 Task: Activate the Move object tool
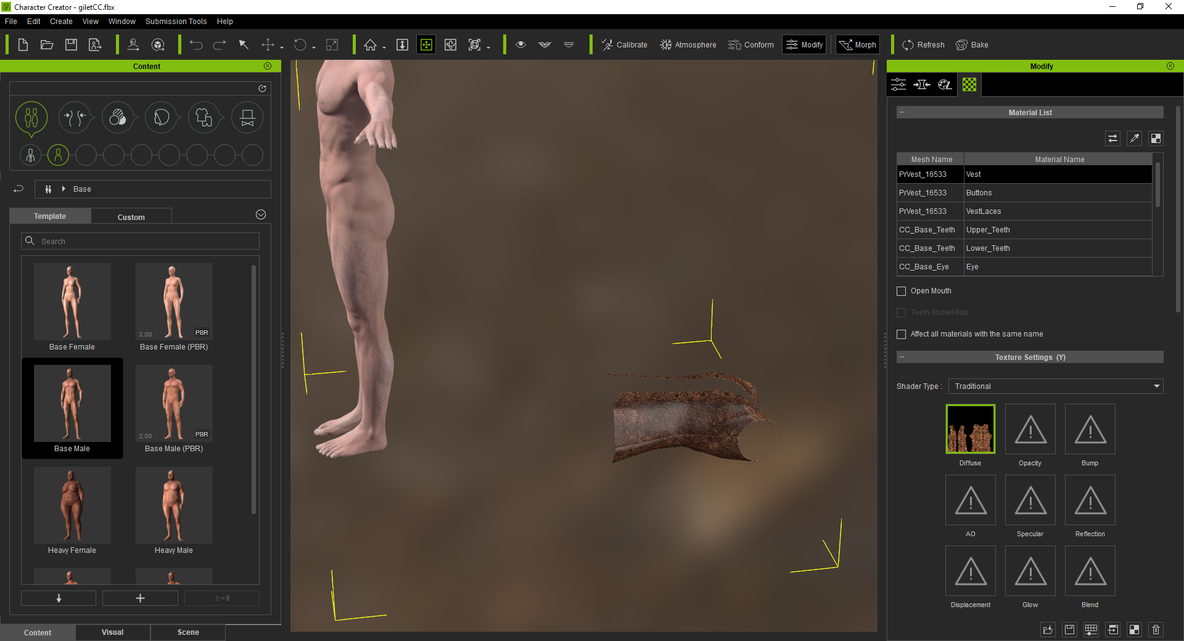tap(268, 45)
